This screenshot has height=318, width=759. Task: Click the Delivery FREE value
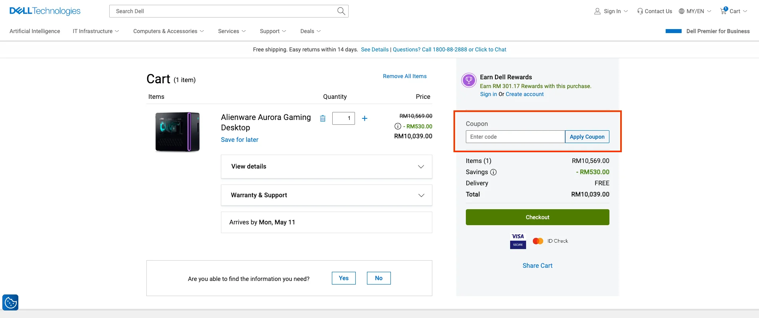tap(602, 183)
